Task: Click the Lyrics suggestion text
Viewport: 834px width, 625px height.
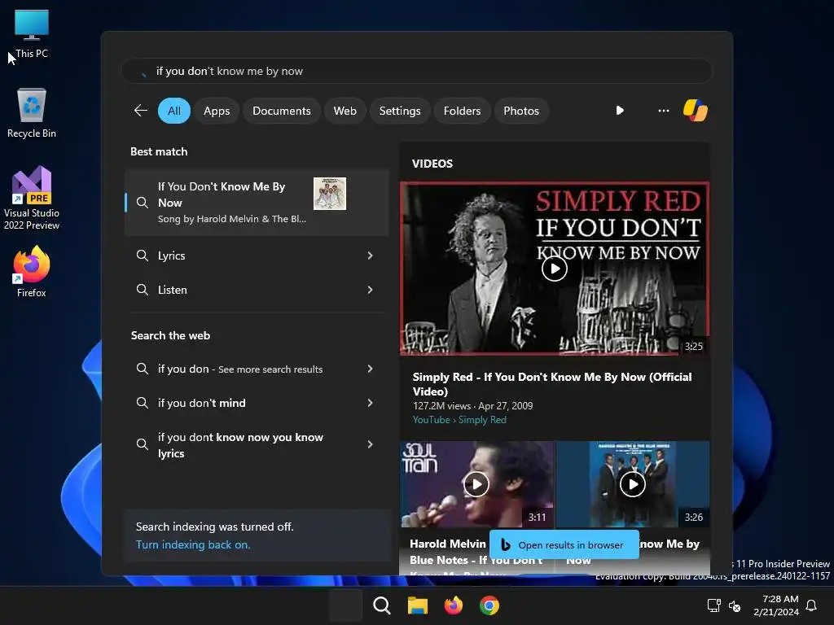Action: 171,256
